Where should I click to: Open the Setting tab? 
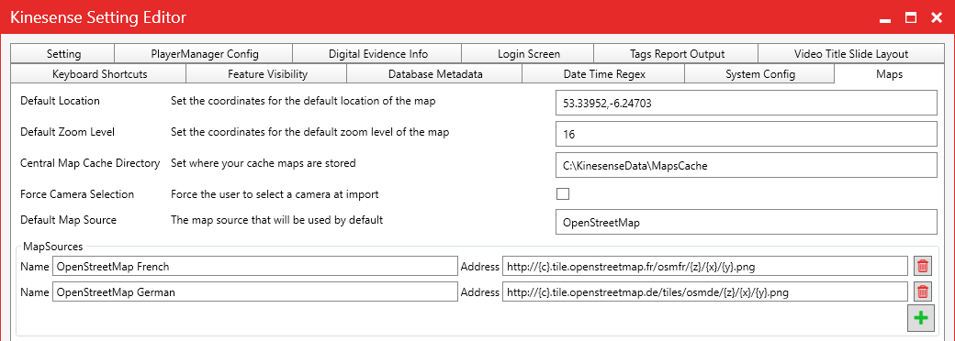click(x=63, y=53)
